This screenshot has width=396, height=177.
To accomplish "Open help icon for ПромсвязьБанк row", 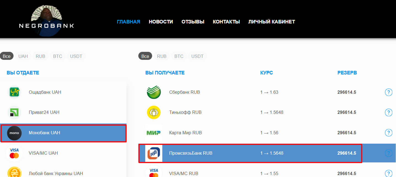I will (388, 153).
